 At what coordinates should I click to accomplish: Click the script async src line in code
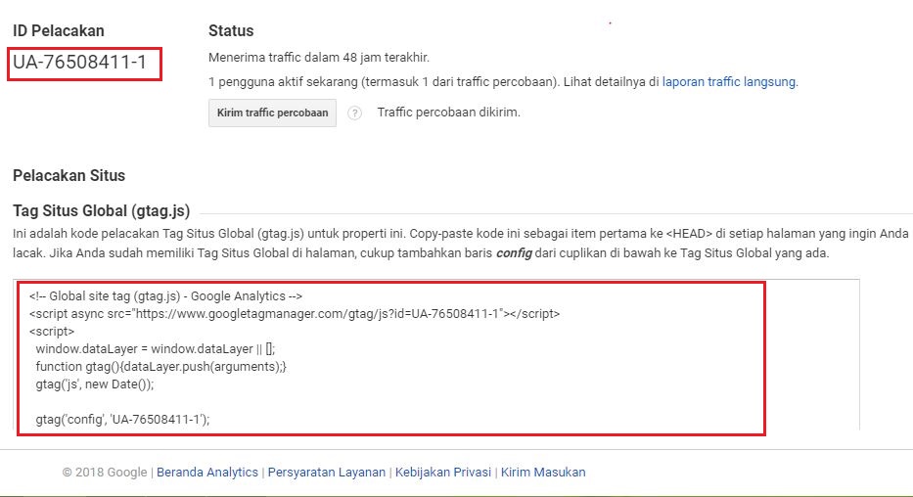click(294, 313)
